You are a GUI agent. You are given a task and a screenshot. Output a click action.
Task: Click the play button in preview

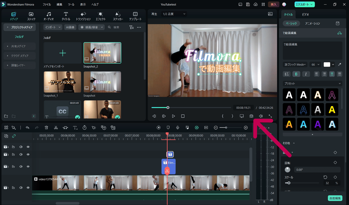[173, 116]
